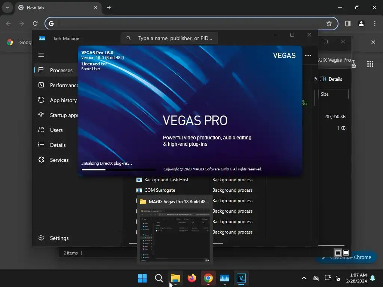This screenshot has width=383, height=287.
Task: Switch to VEGAS Pro from taskbar
Action: (x=241, y=278)
